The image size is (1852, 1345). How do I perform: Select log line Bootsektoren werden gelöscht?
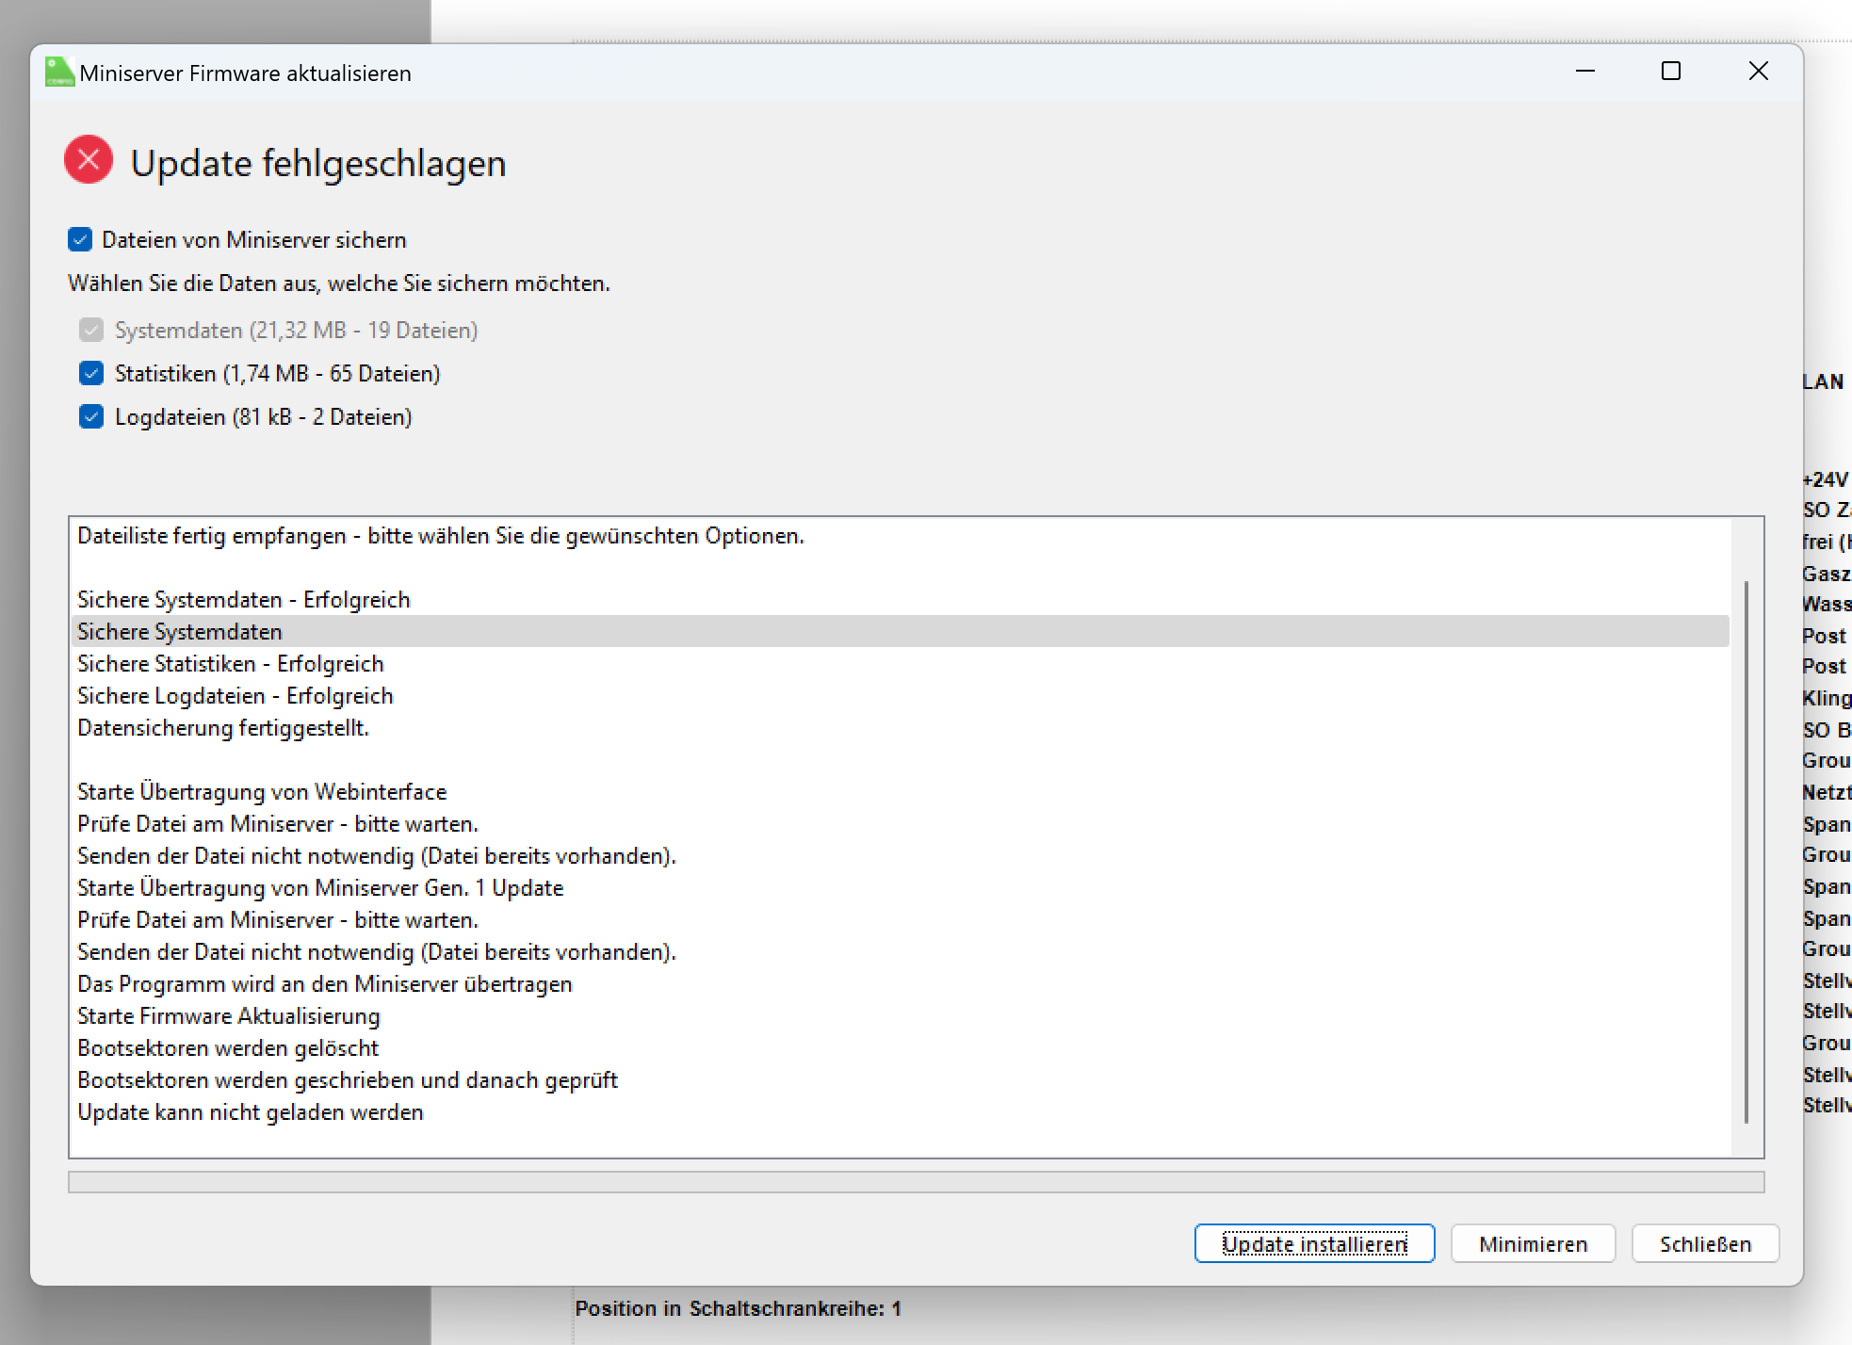click(228, 1048)
